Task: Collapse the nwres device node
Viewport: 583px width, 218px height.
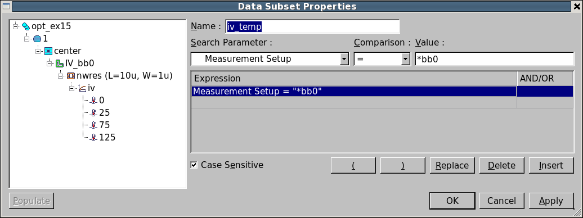Action: click(x=61, y=76)
